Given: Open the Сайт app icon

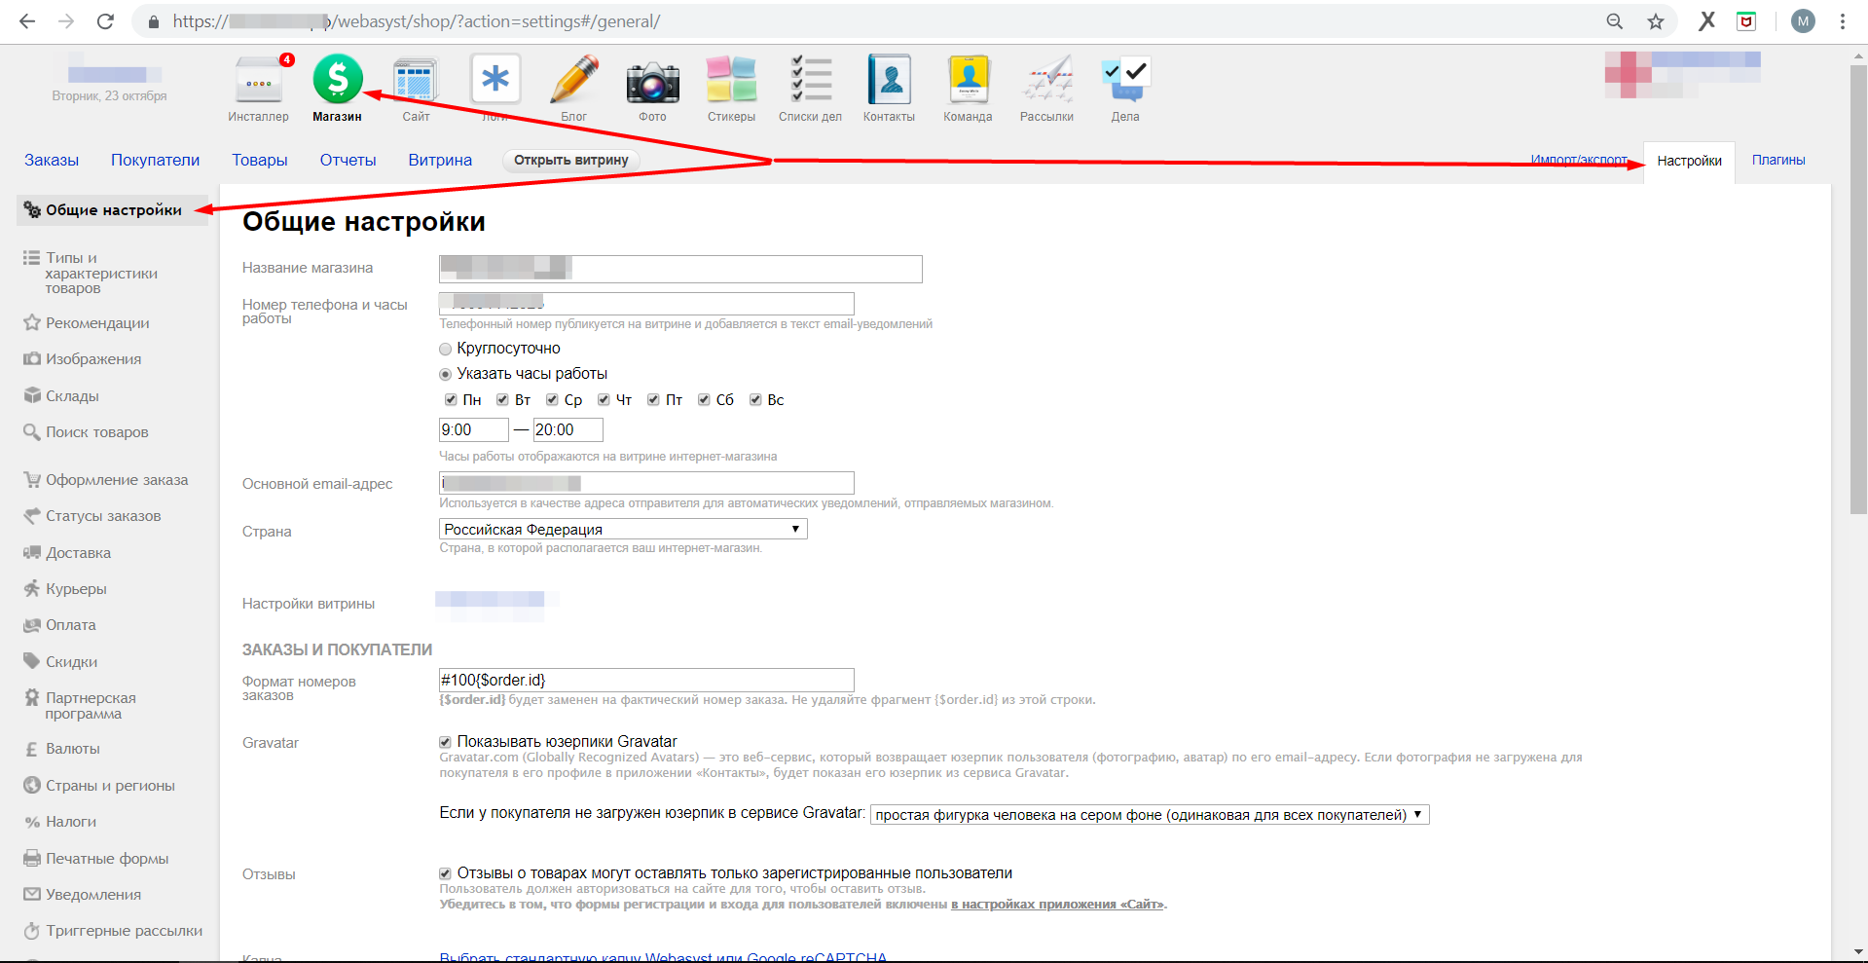Looking at the screenshot, I should 416,80.
